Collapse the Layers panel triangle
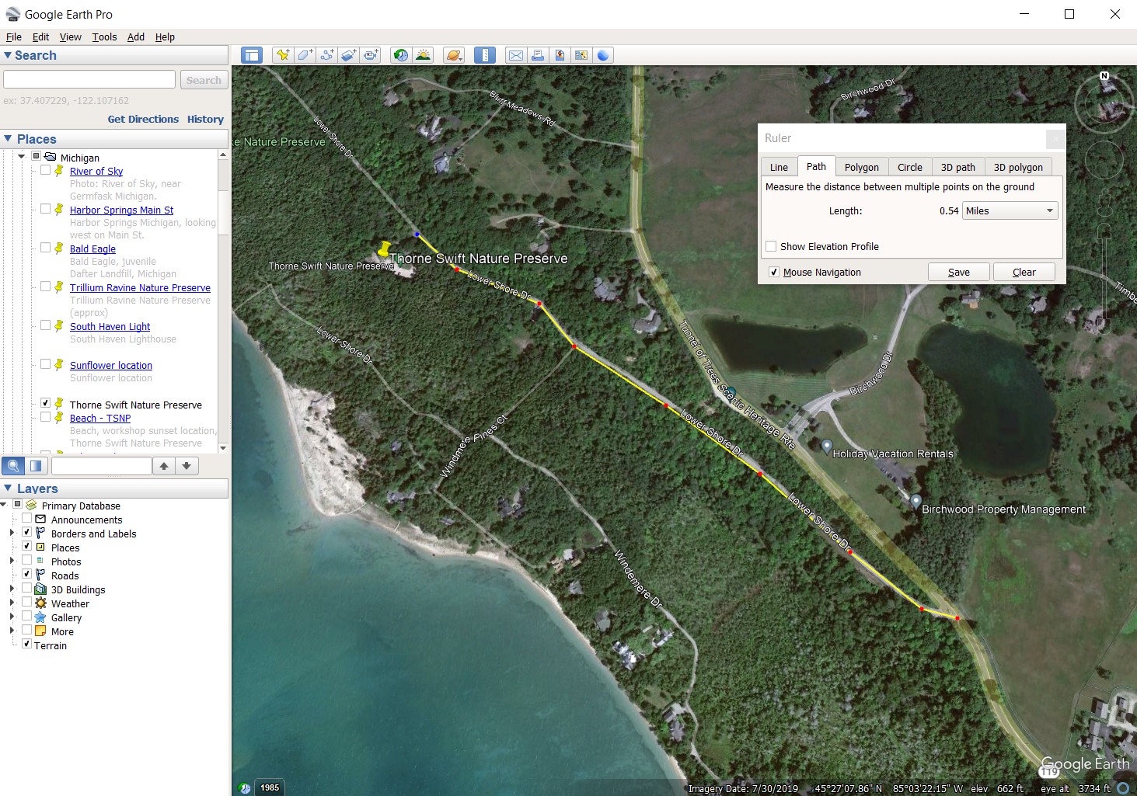Screen dimensions: 1137x796 point(8,488)
